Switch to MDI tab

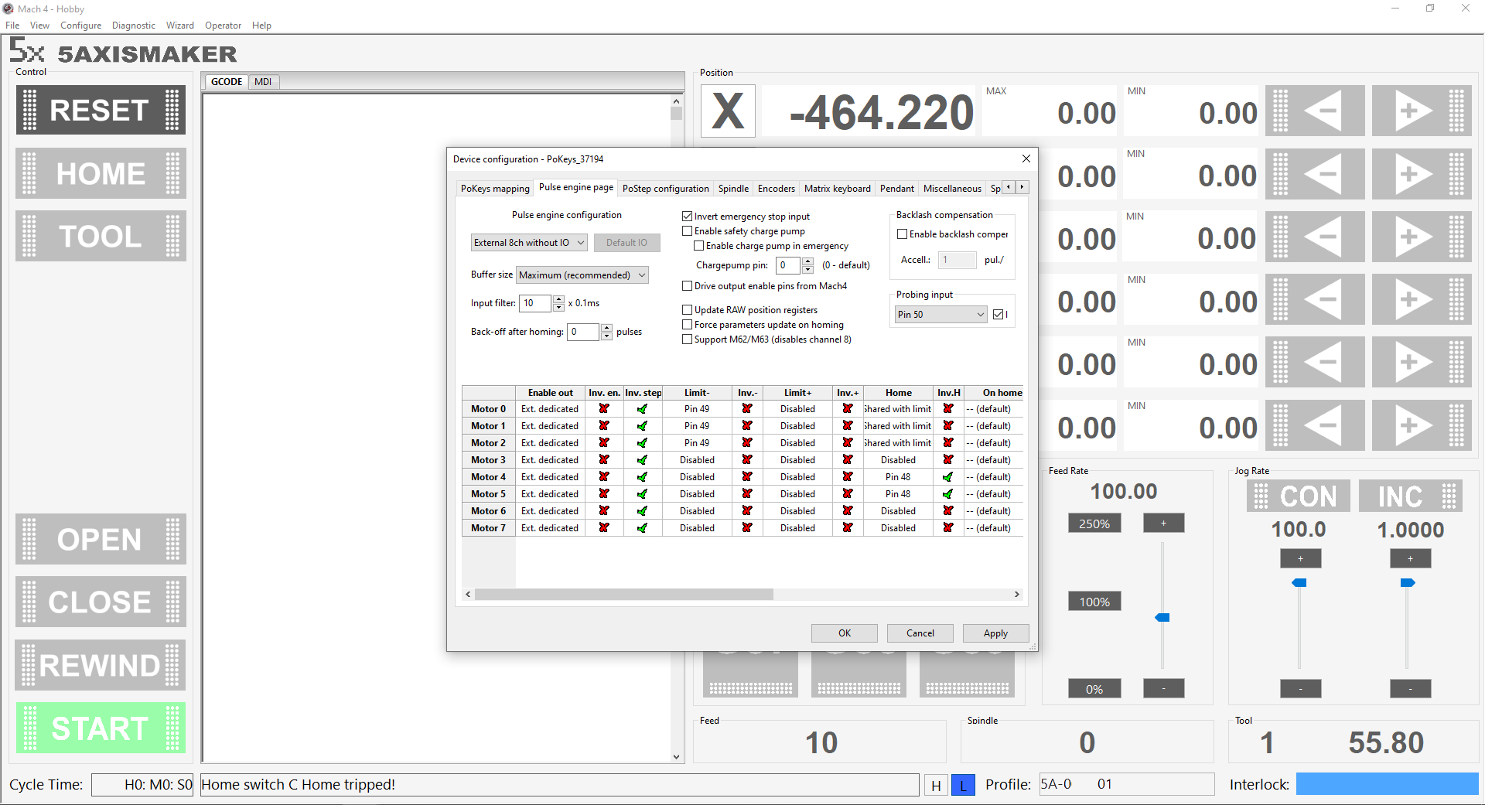263,82
